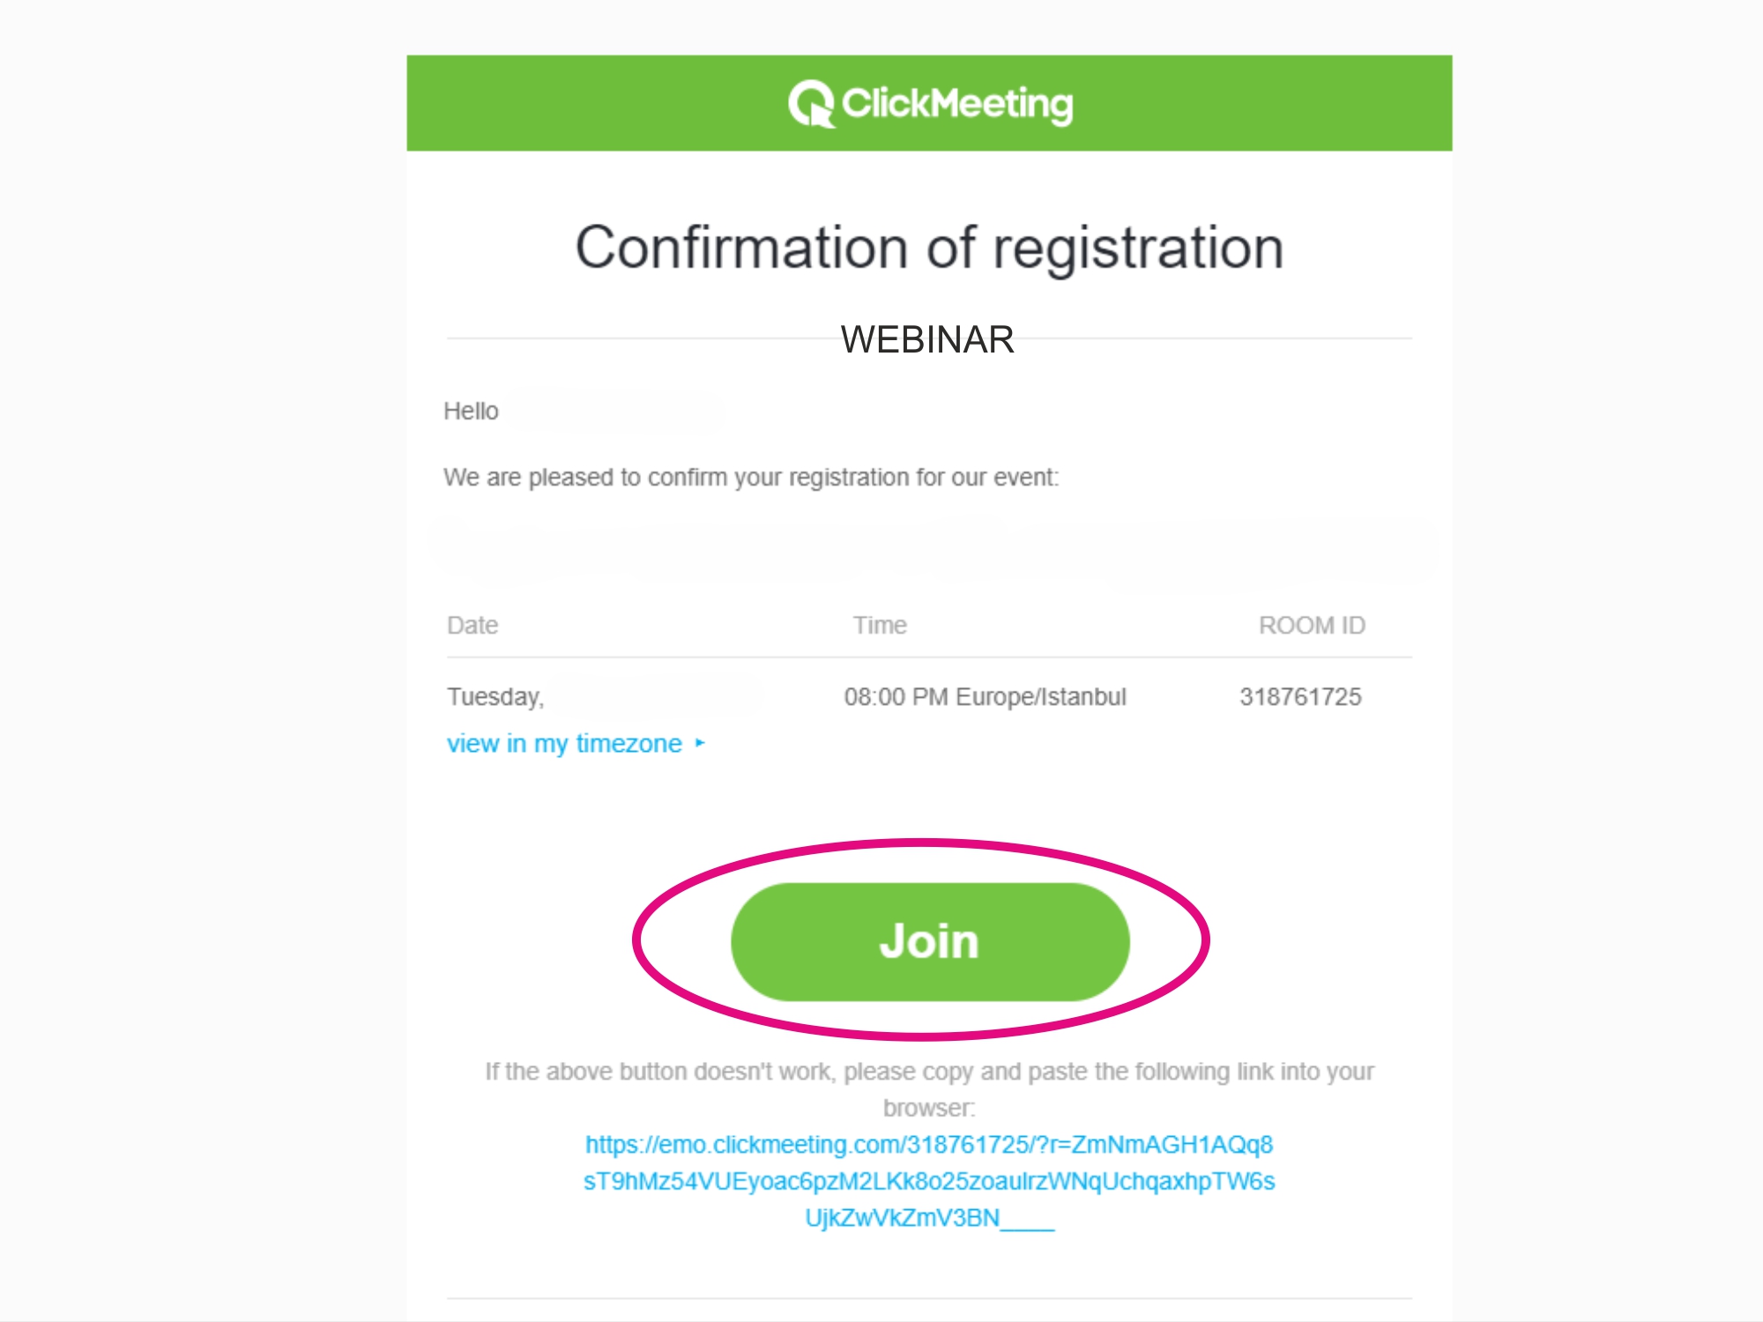The image size is (1763, 1322).
Task: Click the last line of the join URL
Action: [x=929, y=1218]
